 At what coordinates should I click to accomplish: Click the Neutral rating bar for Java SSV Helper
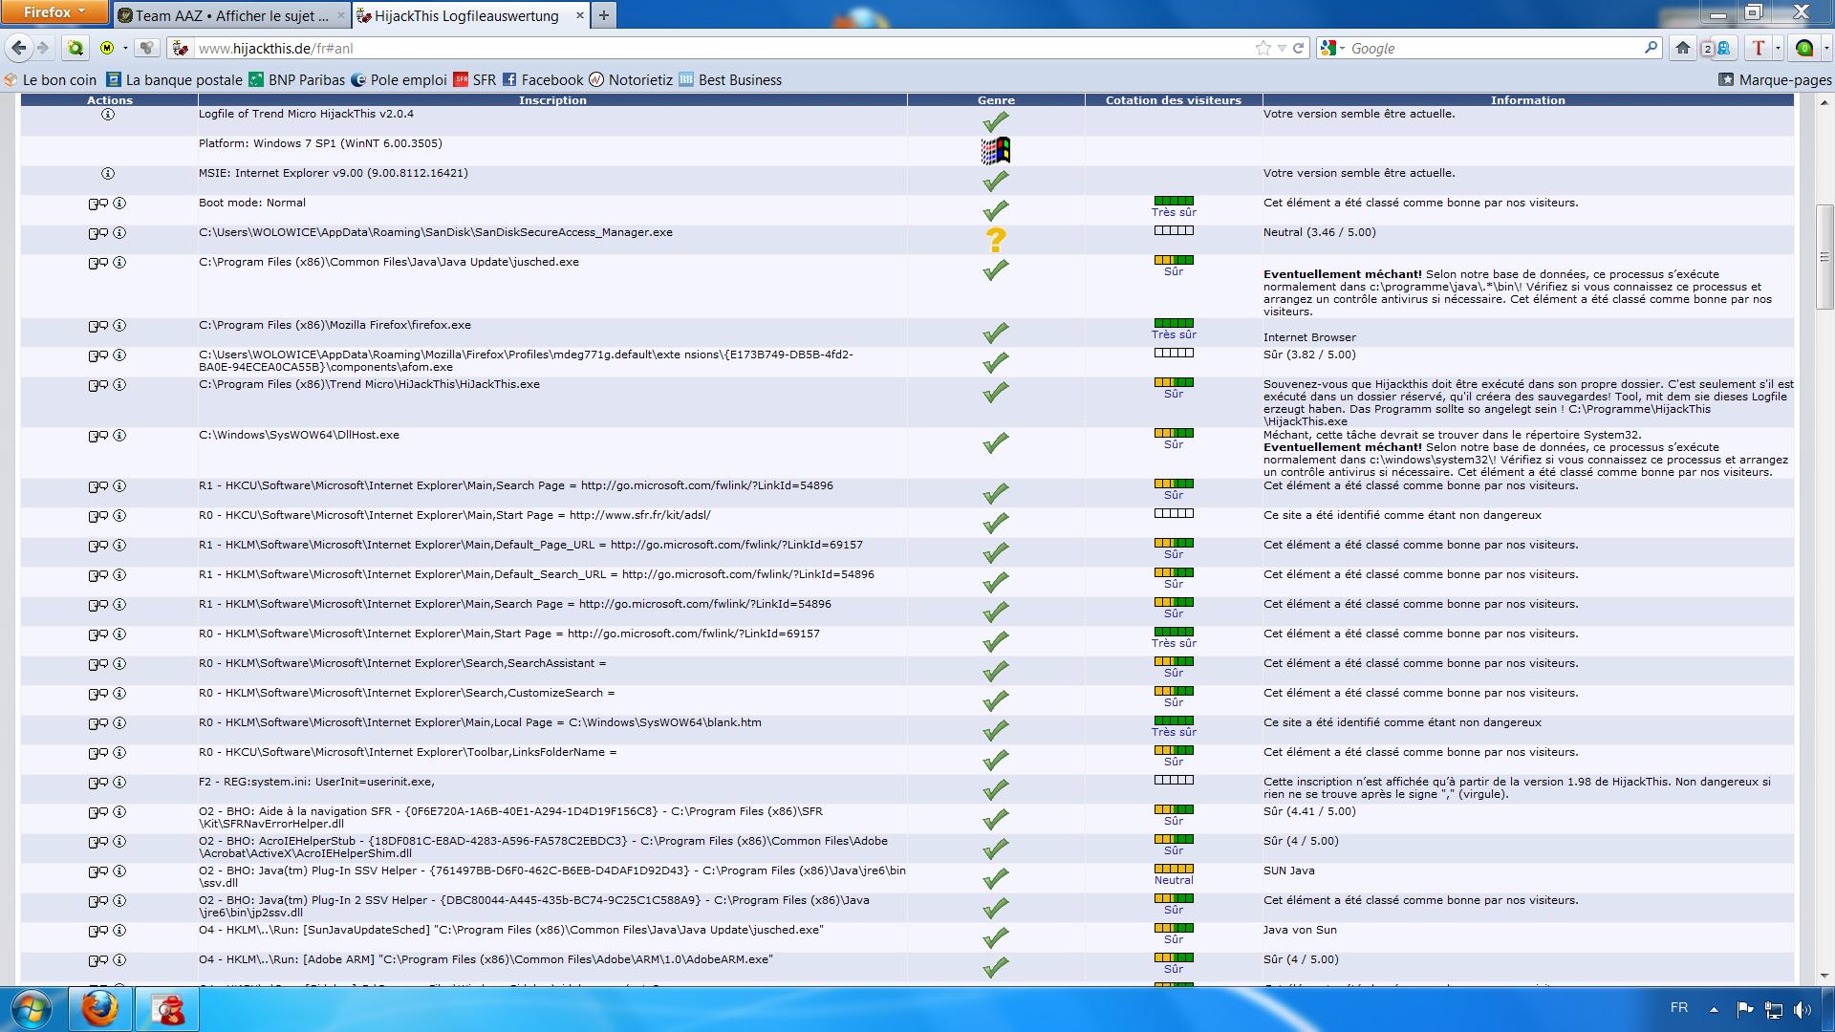coord(1174,869)
